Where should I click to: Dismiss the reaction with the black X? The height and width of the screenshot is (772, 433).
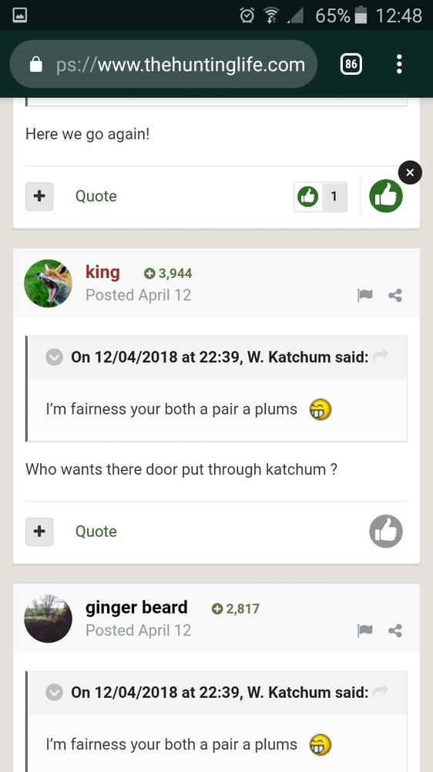coord(410,172)
